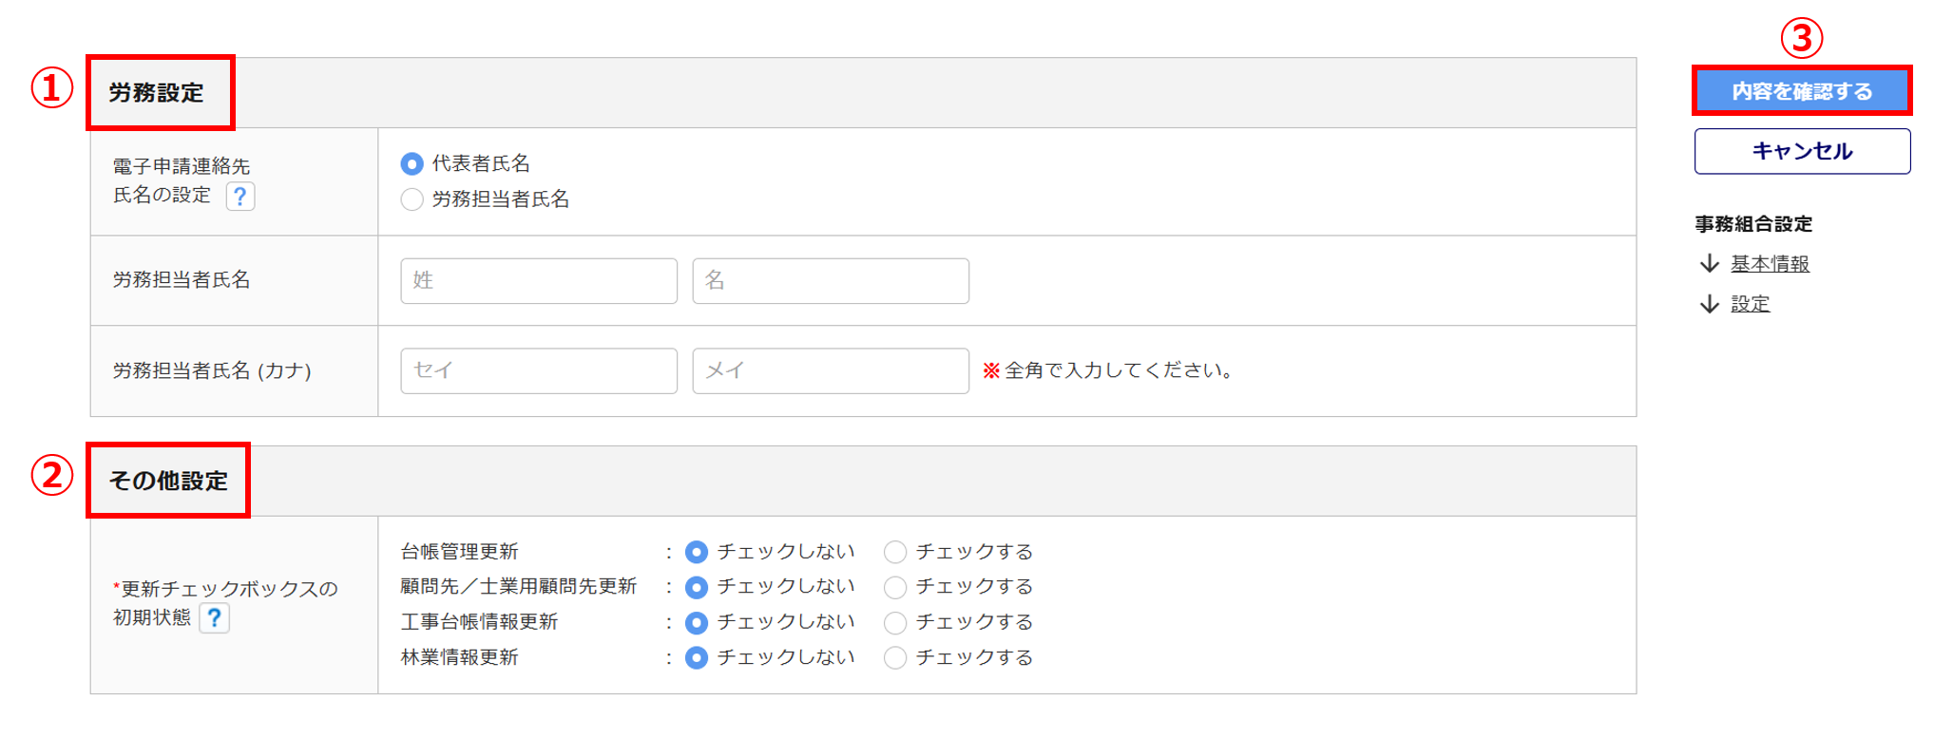This screenshot has height=738, width=1953.
Task: Click help icon beside 更新チェックボックスの初期状態
Action: pos(215,618)
